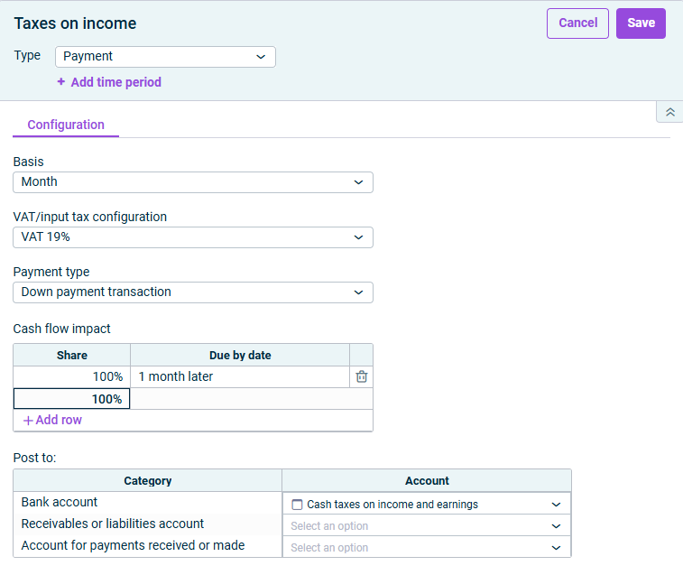Click the account icon before Cash taxes on income

point(297,505)
